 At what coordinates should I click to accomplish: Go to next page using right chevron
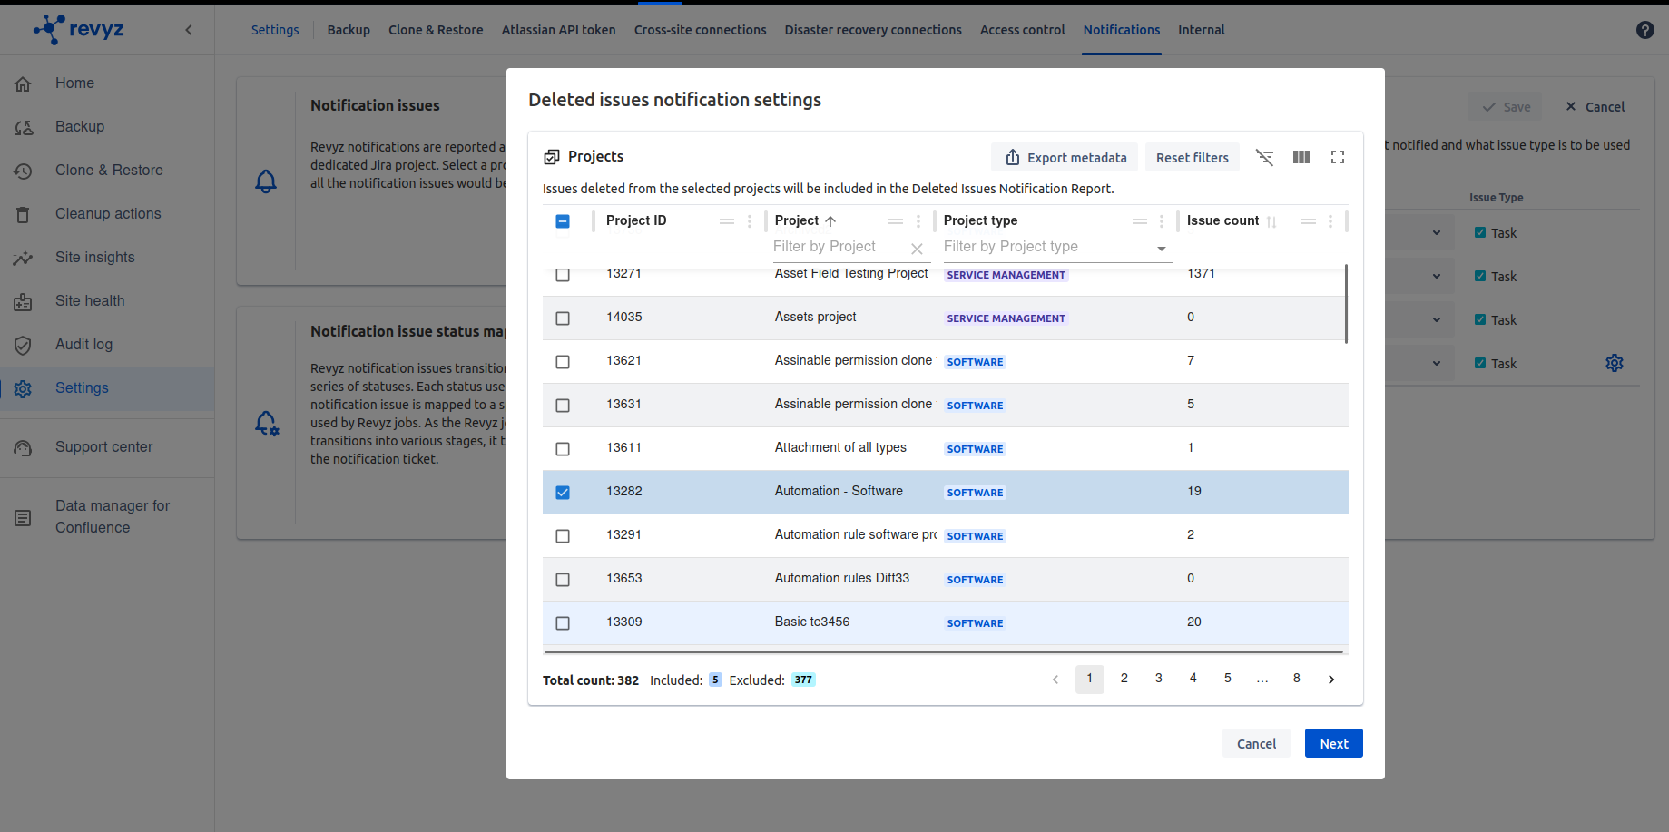point(1330,680)
